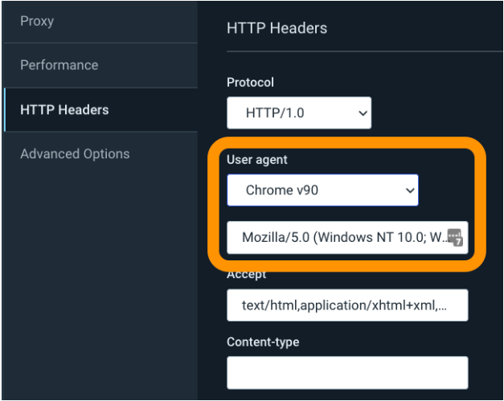Click the Content-type field label
Viewport: 504px width, 401px height.
pos(263,342)
